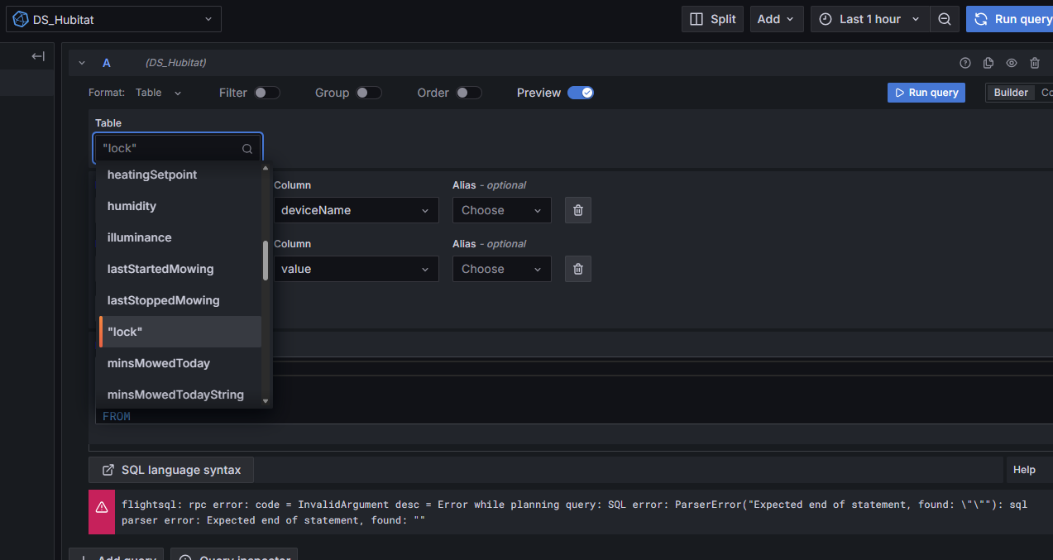The image size is (1053, 560).
Task: Duplicate query A with the copy icon
Action: point(988,63)
